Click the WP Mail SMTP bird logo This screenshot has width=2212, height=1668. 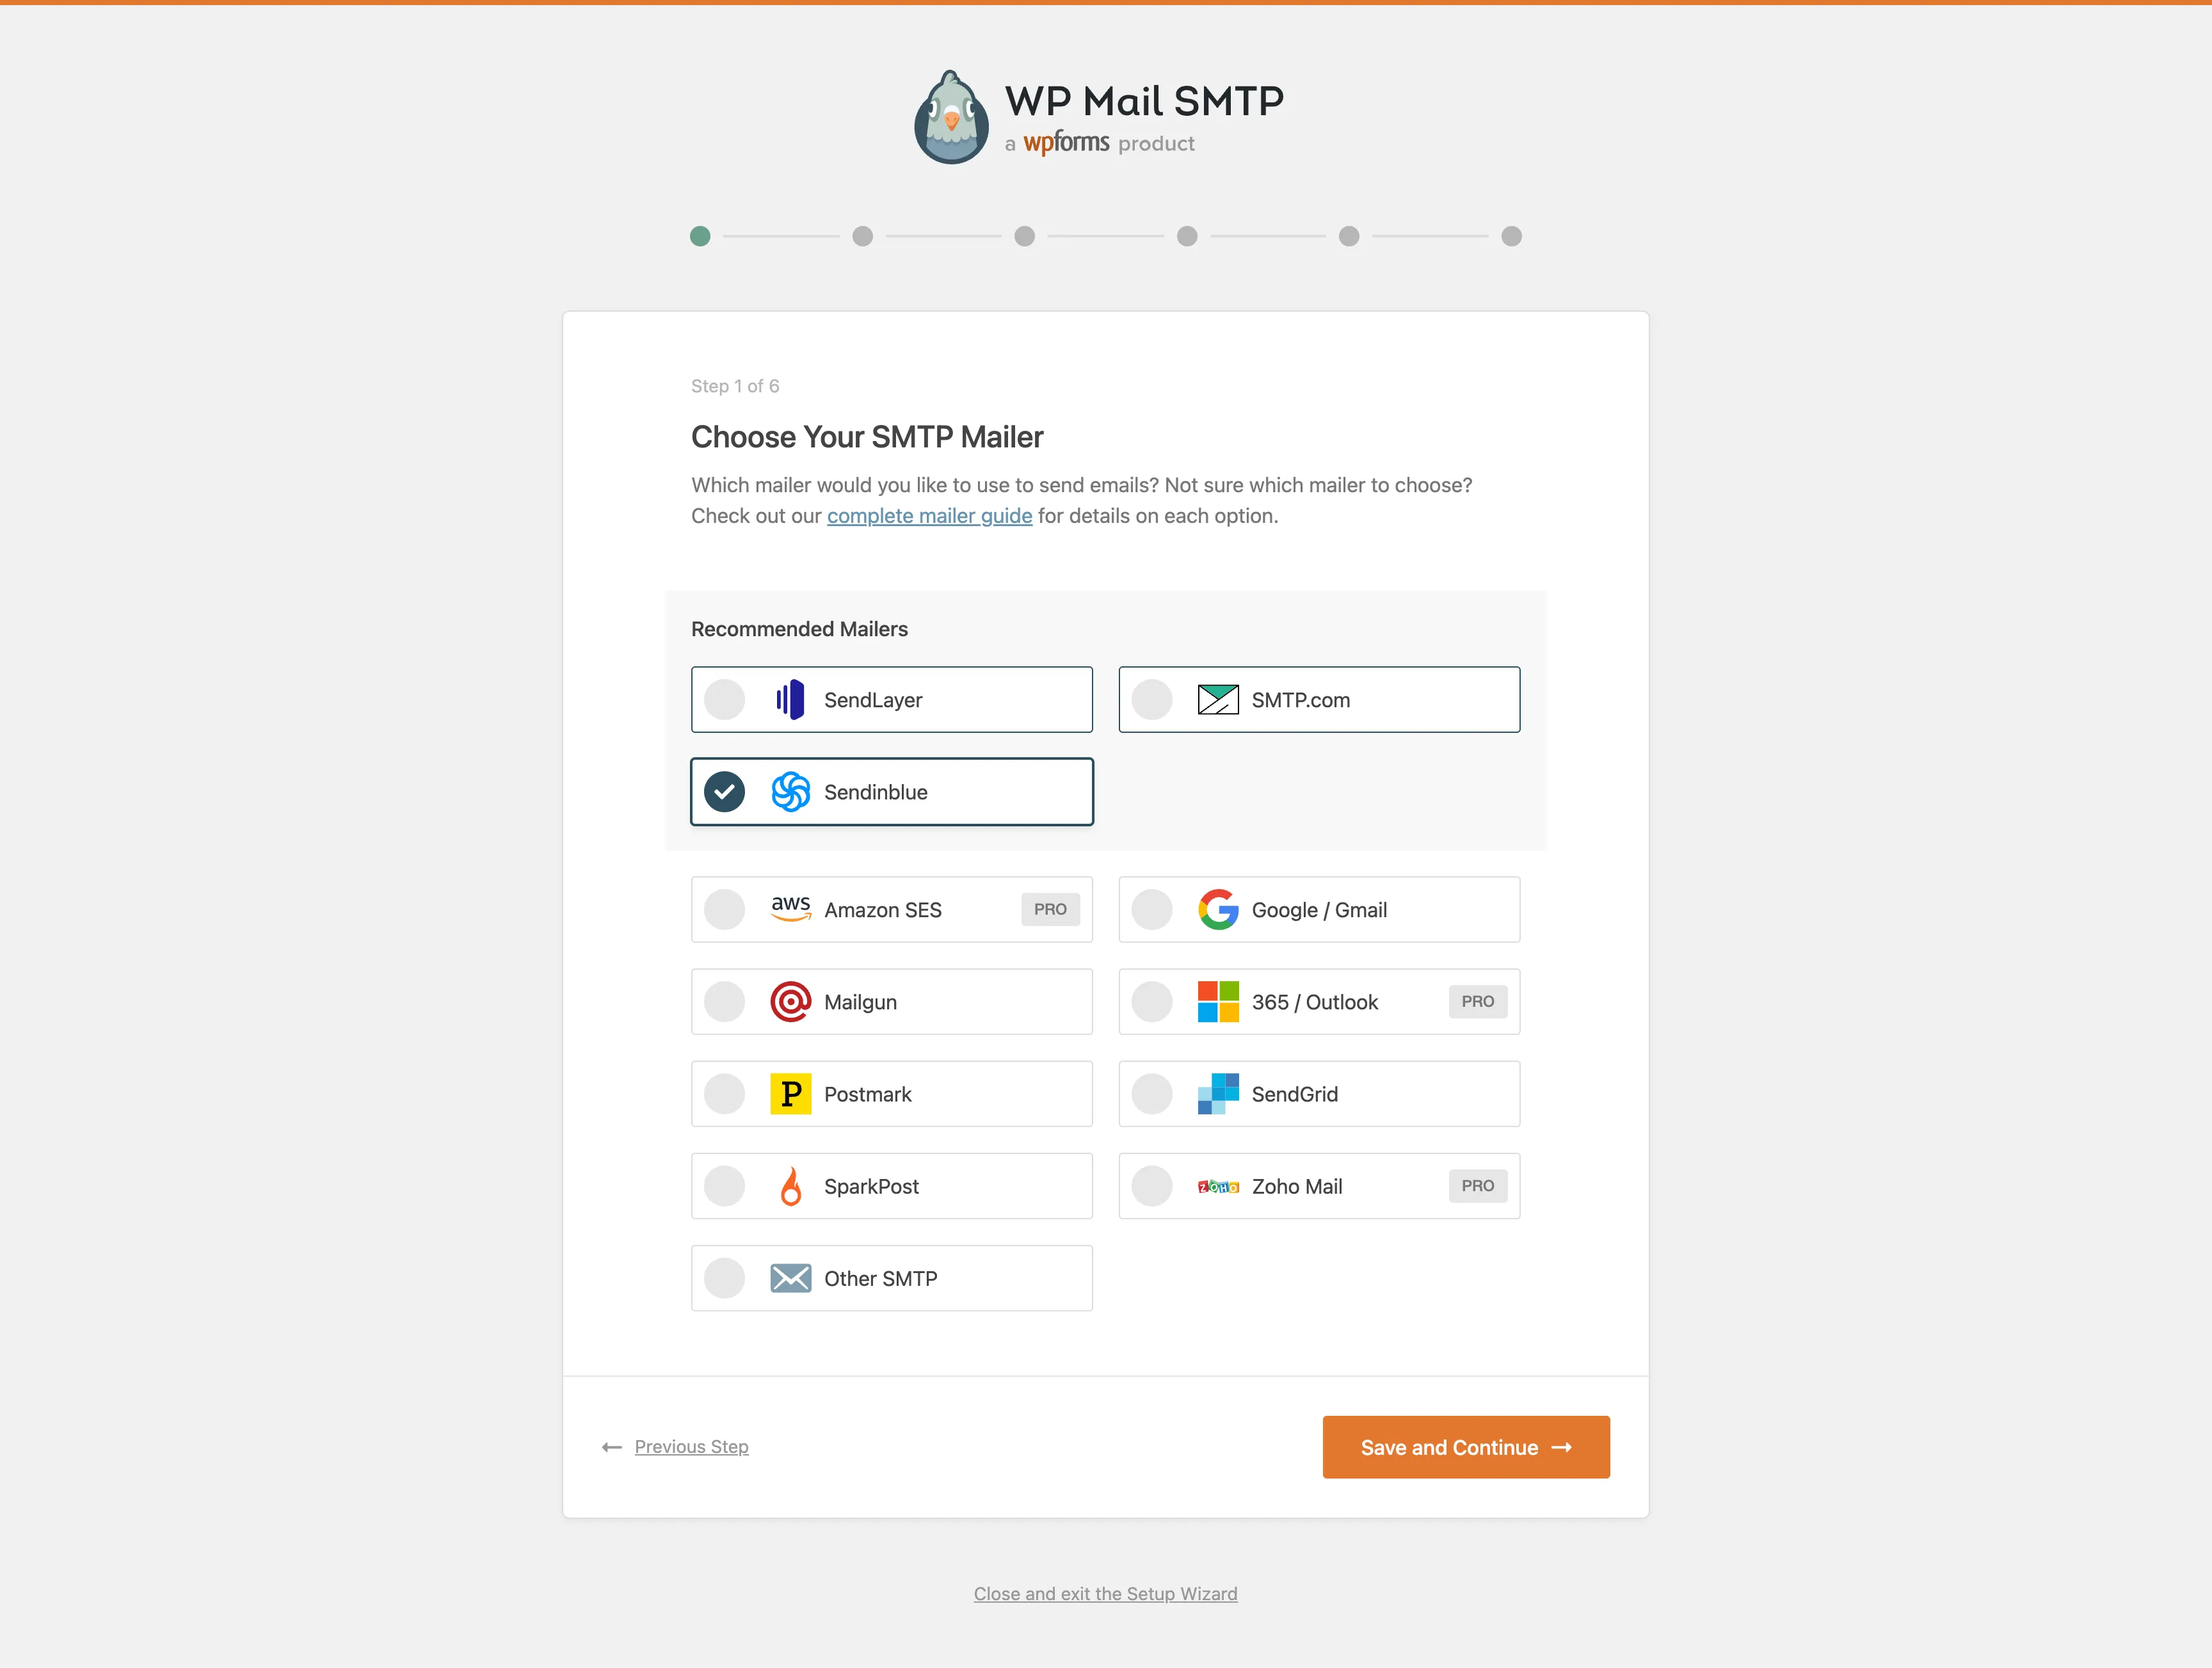pos(950,116)
